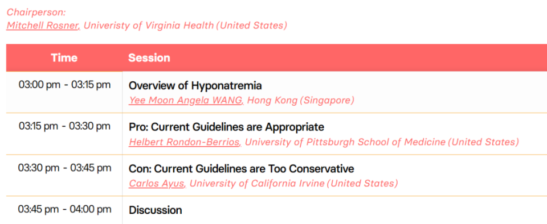Select 'Con: Current Guidelines are Too Conservative' title

242,169
